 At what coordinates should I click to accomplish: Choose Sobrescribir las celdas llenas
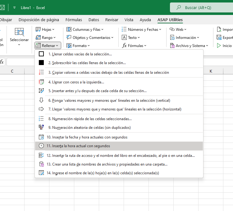119,63
